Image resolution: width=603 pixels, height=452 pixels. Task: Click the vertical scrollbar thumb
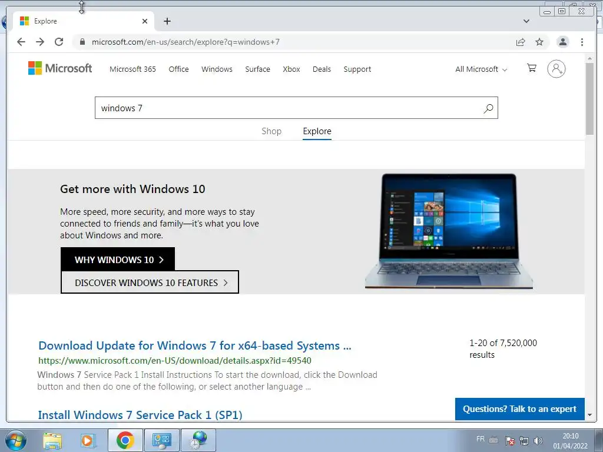(589, 99)
